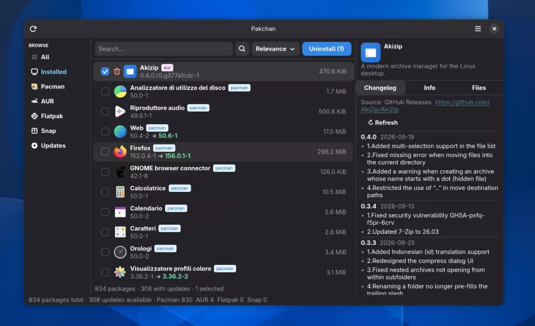Click the Calcolatrice calculator icon
This screenshot has width=535, height=326.
point(120,192)
